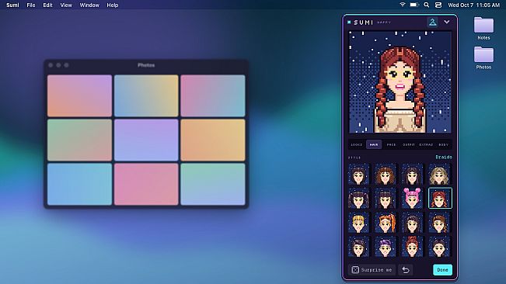Choose the dark pigtails hairstyle with bangs

pyautogui.click(x=358, y=198)
